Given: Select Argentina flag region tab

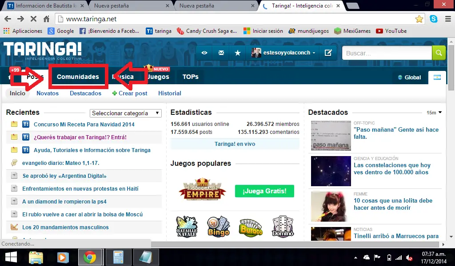Looking at the screenshot, I should [437, 77].
